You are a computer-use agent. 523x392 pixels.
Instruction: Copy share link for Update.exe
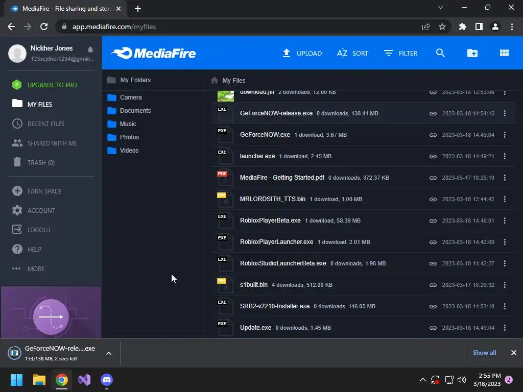433,328
